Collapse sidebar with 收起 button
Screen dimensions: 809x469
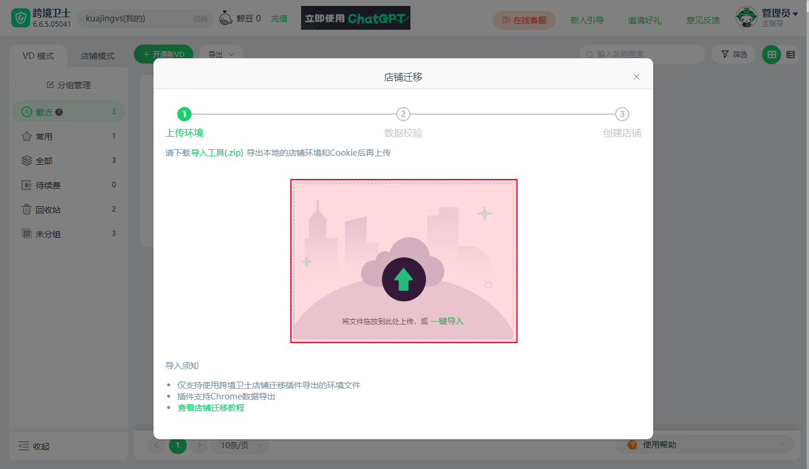click(x=35, y=446)
